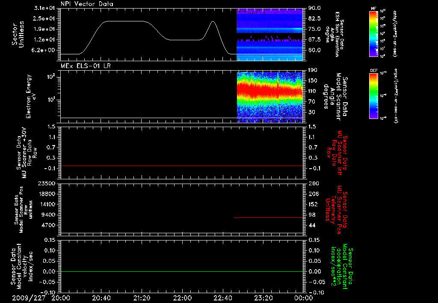Click the '3.1e+01' sector tick label
The height and width of the screenshot is (303, 438).
click(44, 8)
